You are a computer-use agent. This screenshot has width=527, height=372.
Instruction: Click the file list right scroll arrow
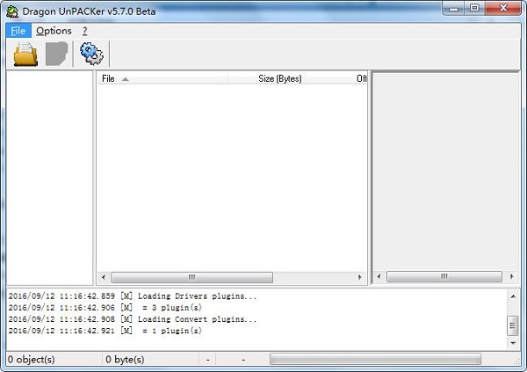coord(360,277)
